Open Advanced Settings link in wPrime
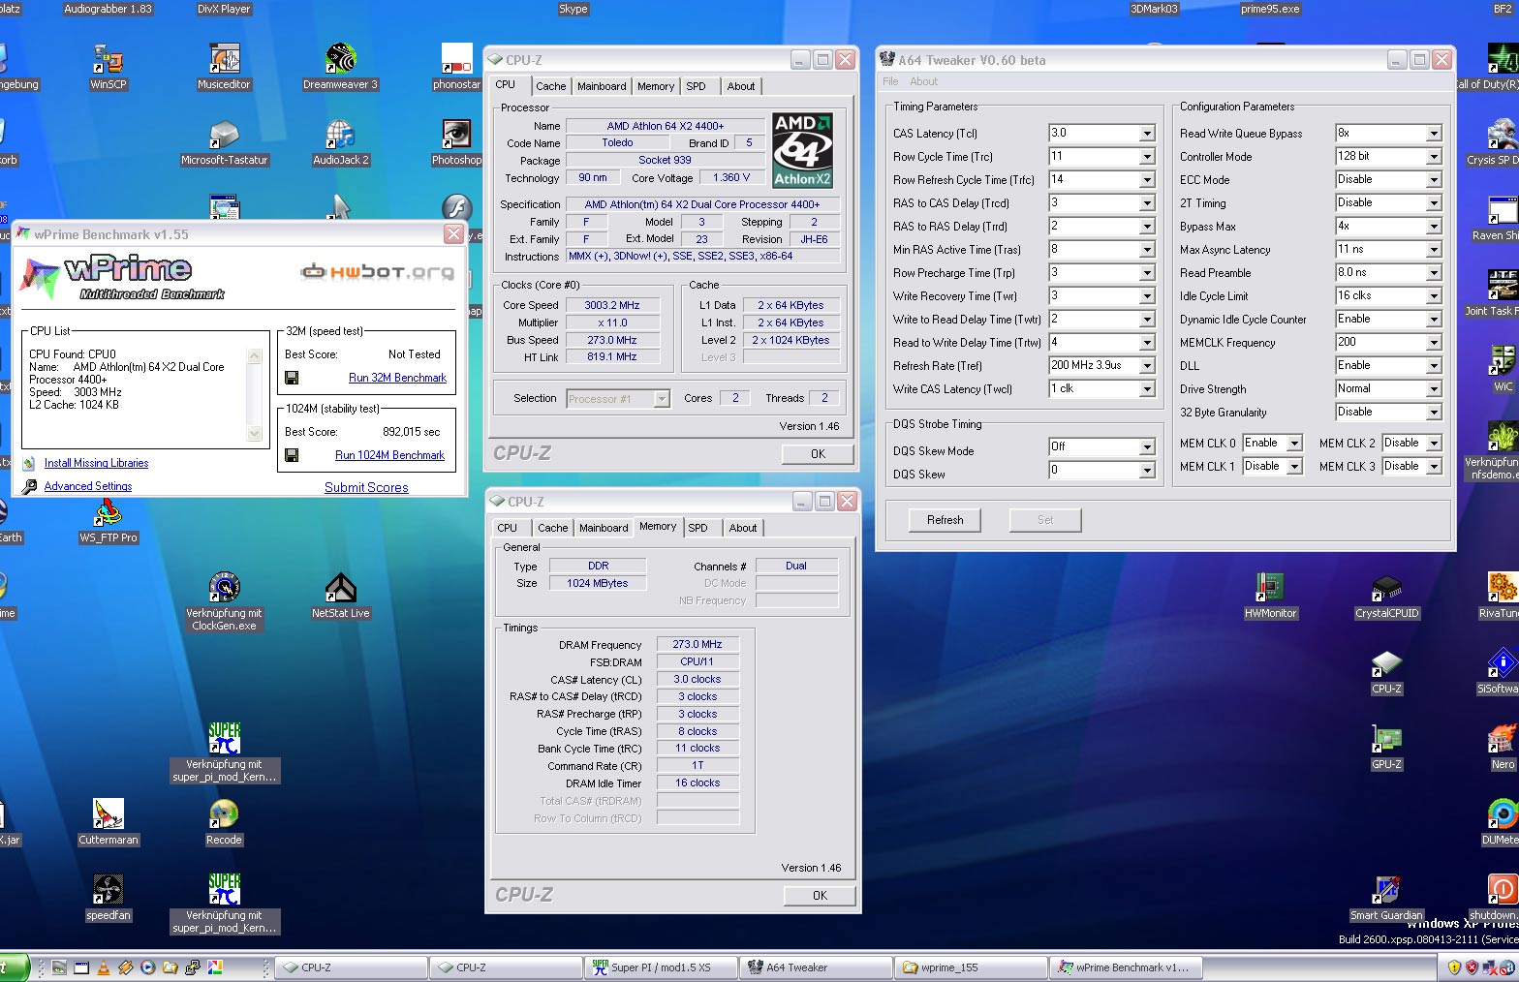 (x=88, y=486)
